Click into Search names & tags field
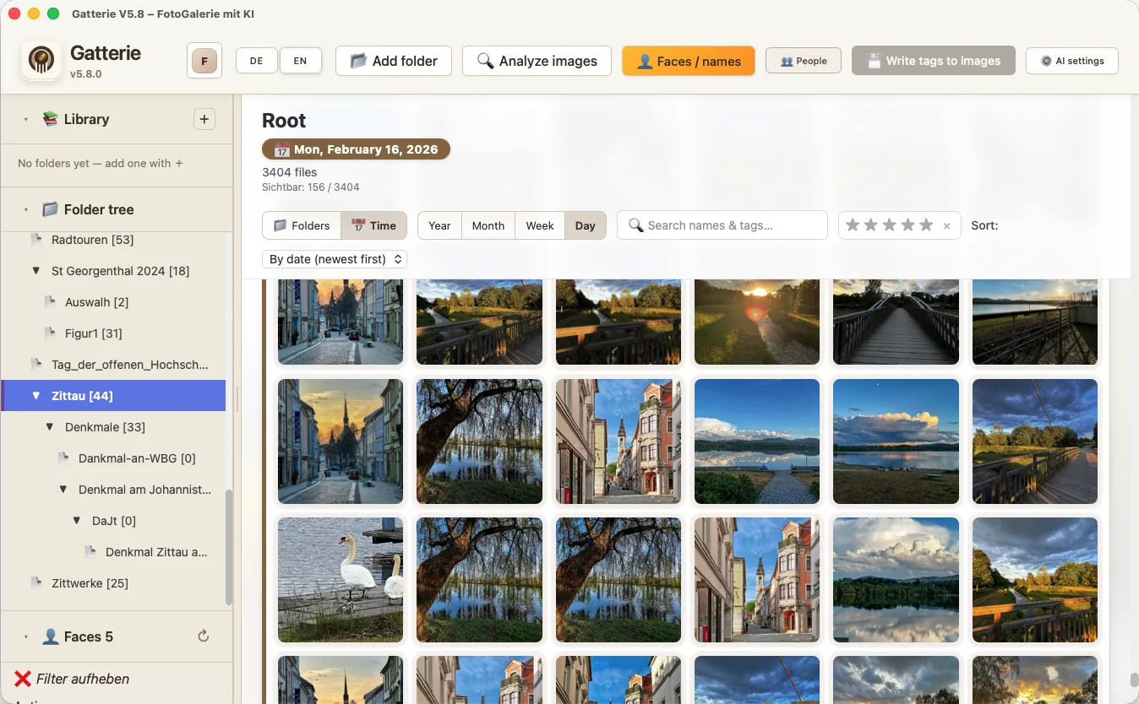Viewport: 1139px width, 704px height. pyautogui.click(x=722, y=225)
